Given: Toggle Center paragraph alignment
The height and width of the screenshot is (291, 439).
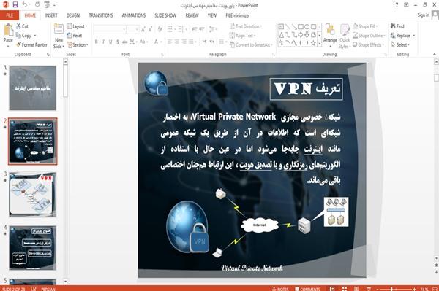Looking at the screenshot, I should point(176,42).
